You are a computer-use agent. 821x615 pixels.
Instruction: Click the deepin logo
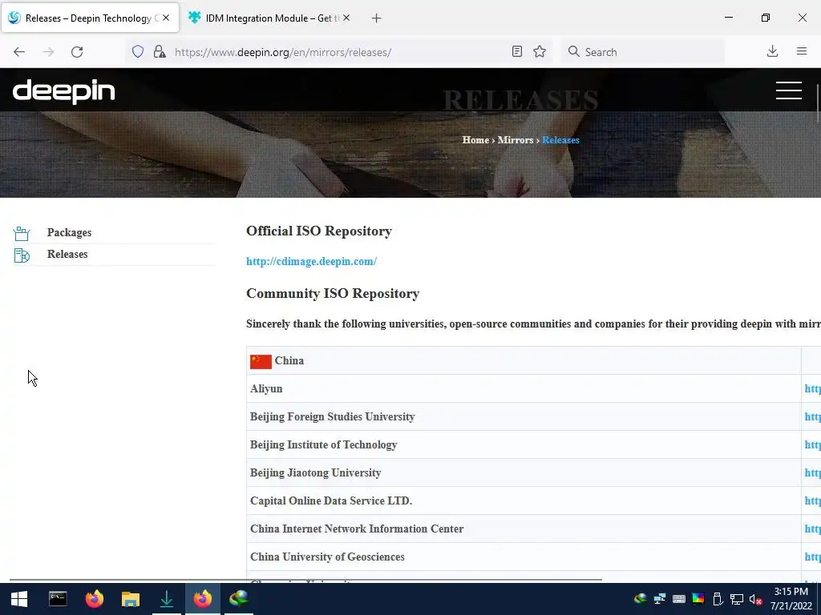pos(63,91)
